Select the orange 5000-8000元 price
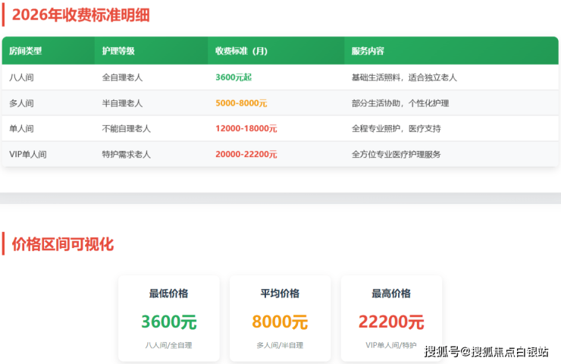Screen dimensions: 561x364 (x=241, y=103)
